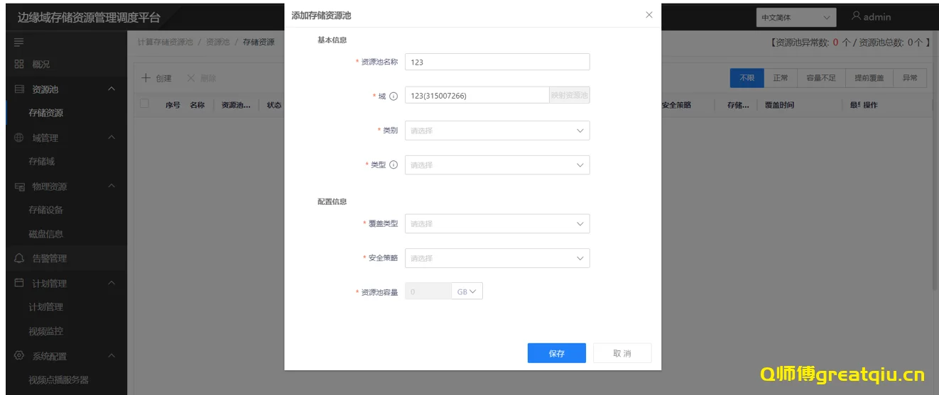This screenshot has height=395, width=939.
Task: Open the 覆盖类型 dropdown
Action: (x=496, y=223)
